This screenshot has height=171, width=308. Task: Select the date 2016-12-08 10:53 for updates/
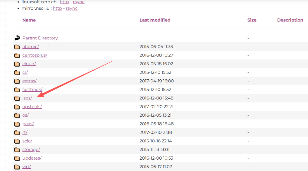(156, 158)
